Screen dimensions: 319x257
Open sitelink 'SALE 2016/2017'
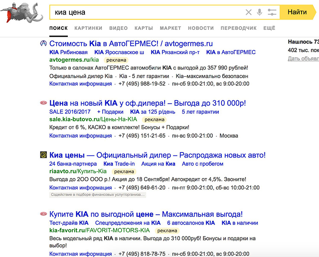(70, 112)
